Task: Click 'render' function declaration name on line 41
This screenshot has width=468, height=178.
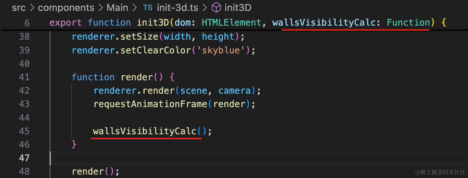Action: click(x=137, y=77)
